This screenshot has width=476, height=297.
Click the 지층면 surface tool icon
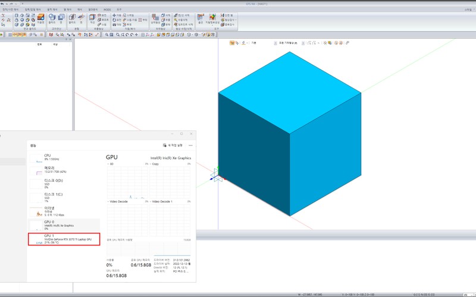coord(40,19)
